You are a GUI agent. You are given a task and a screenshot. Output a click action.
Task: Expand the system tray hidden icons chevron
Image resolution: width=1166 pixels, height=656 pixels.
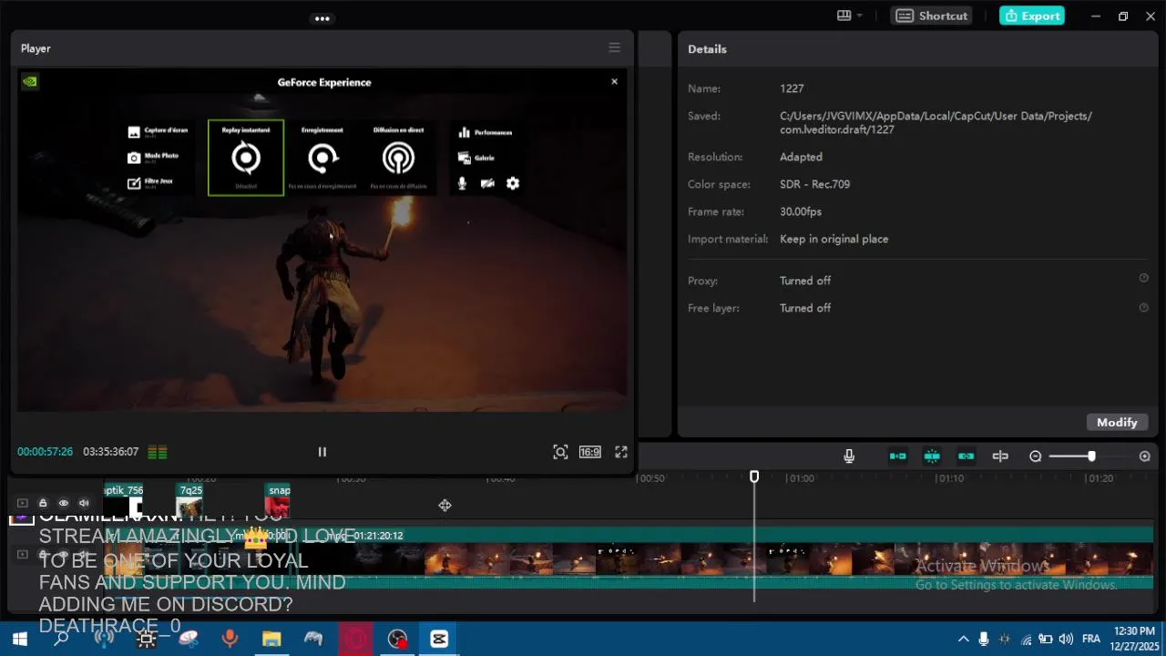pos(963,639)
